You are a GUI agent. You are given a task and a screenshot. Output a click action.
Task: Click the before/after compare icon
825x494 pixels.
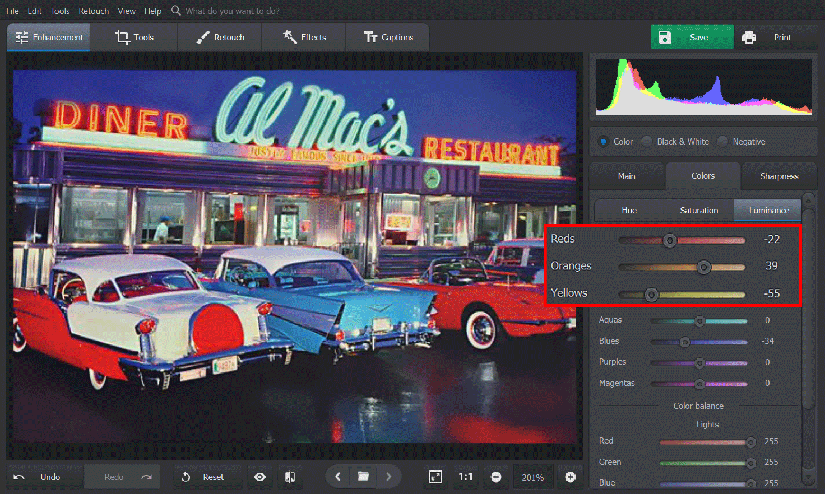[x=290, y=477]
